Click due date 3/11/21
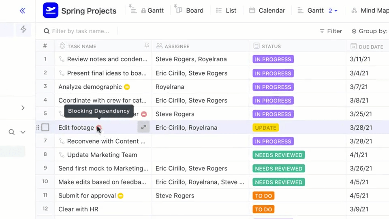The height and width of the screenshot is (219, 389). point(360,59)
